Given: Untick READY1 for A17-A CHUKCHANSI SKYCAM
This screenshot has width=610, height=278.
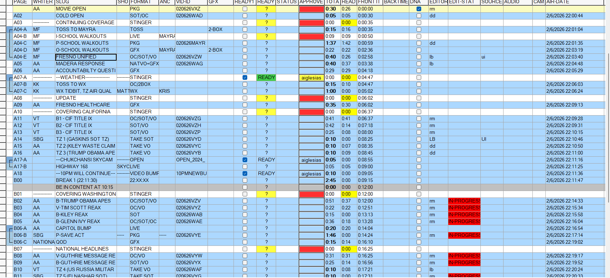Looking at the screenshot, I should coord(245,160).
